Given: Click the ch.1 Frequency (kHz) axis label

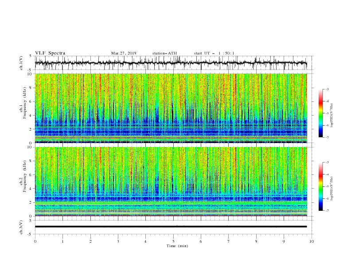Looking at the screenshot, I should [x=23, y=102].
